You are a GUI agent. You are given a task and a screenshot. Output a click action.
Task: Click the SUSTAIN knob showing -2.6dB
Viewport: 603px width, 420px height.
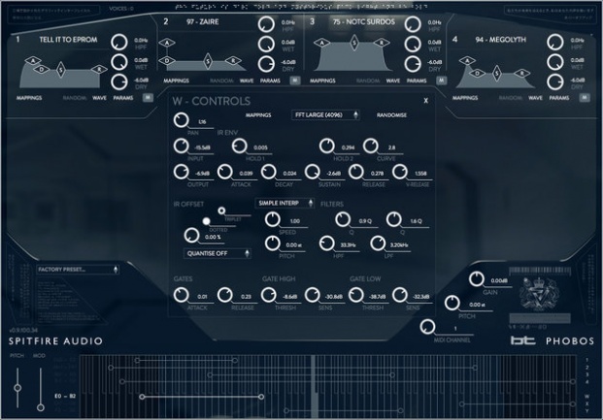coord(313,172)
